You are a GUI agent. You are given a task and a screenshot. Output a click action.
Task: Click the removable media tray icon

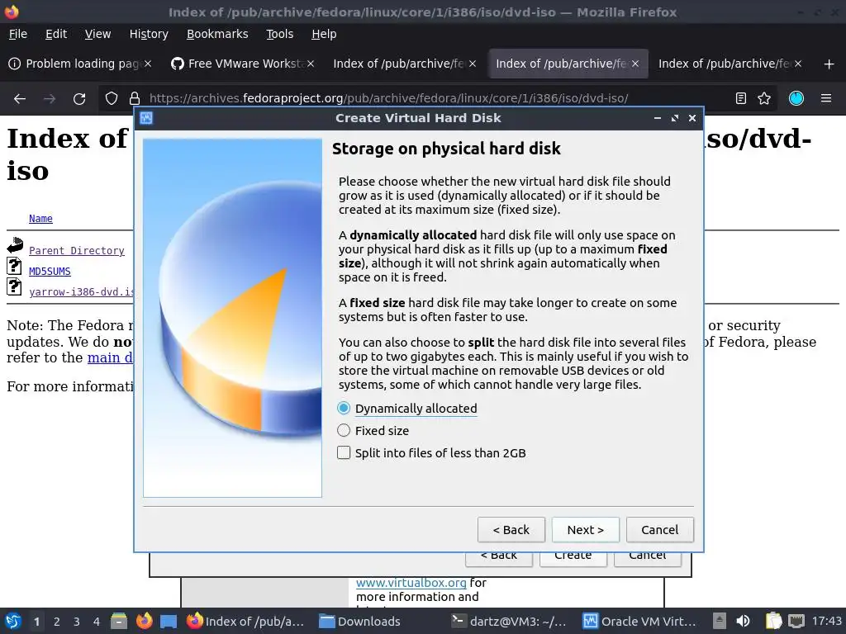[720, 621]
